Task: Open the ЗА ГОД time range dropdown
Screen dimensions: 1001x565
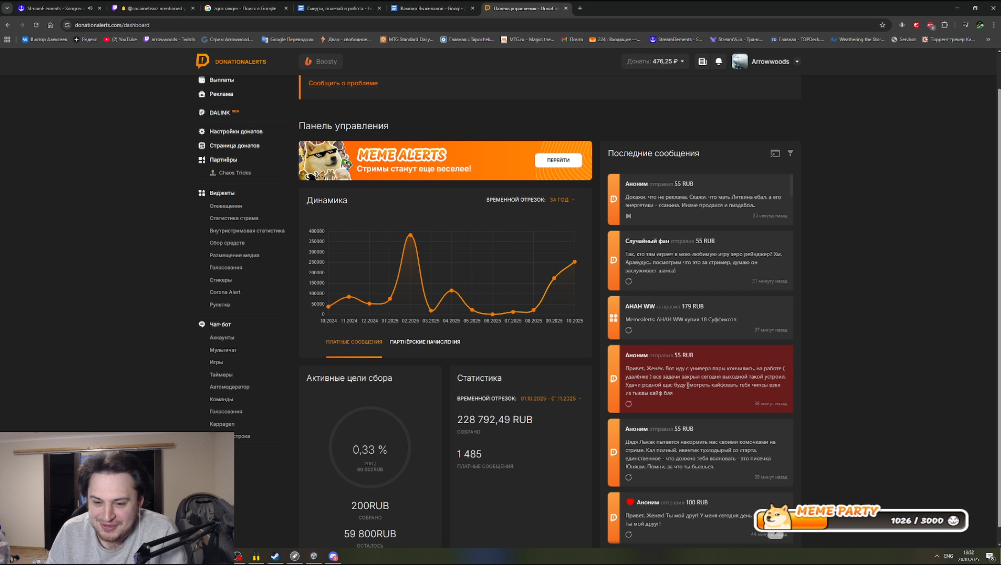Action: (561, 200)
